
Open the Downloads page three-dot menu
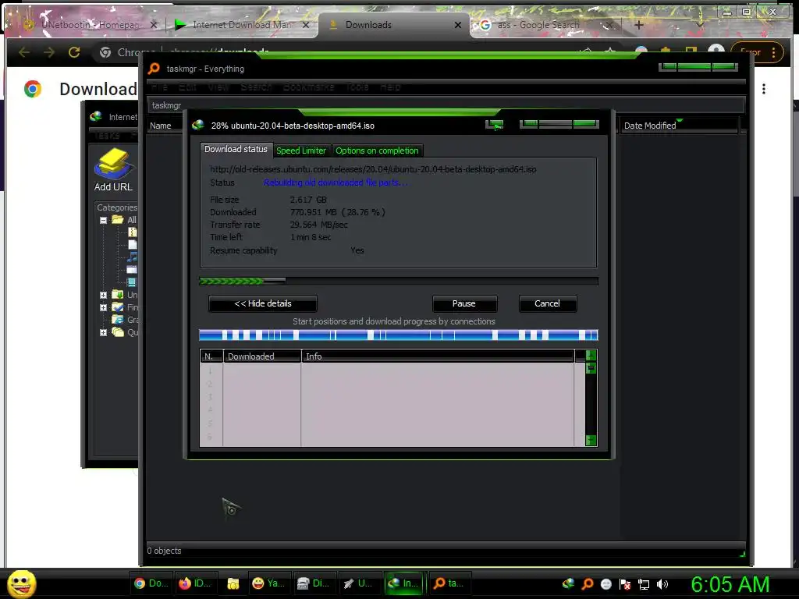pyautogui.click(x=764, y=89)
